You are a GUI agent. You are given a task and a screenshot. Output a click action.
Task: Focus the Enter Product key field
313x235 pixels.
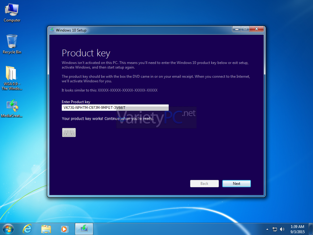tap(115, 107)
